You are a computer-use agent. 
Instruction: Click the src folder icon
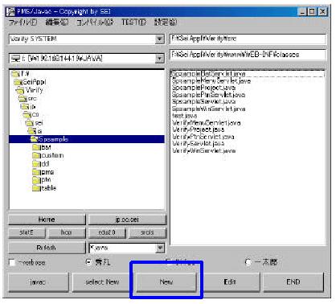(x=23, y=98)
